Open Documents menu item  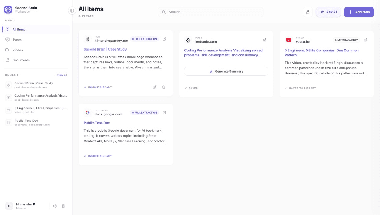pyautogui.click(x=36, y=60)
